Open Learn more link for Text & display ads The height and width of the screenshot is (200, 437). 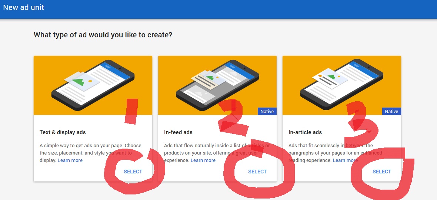tap(70, 160)
